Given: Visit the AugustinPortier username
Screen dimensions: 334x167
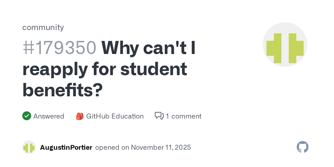Looking at the screenshot, I should (x=66, y=147).
